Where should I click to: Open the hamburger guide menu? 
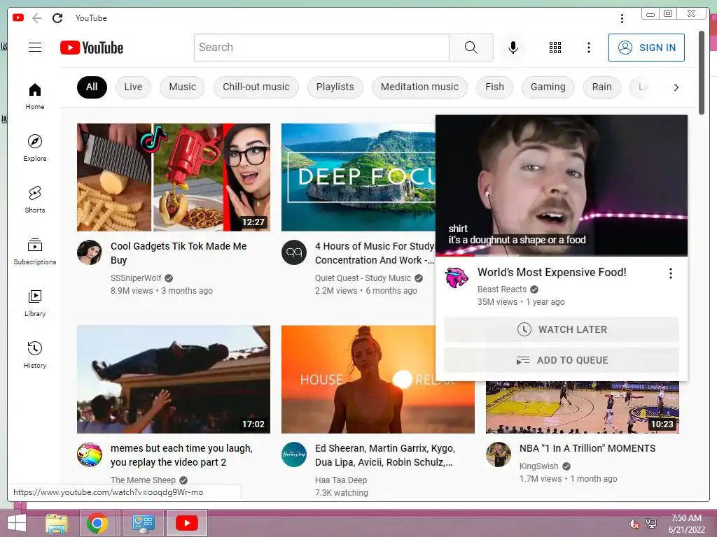point(35,48)
